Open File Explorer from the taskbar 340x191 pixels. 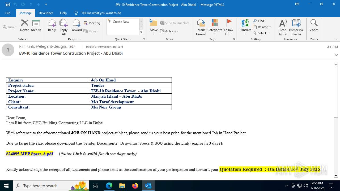point(122,186)
